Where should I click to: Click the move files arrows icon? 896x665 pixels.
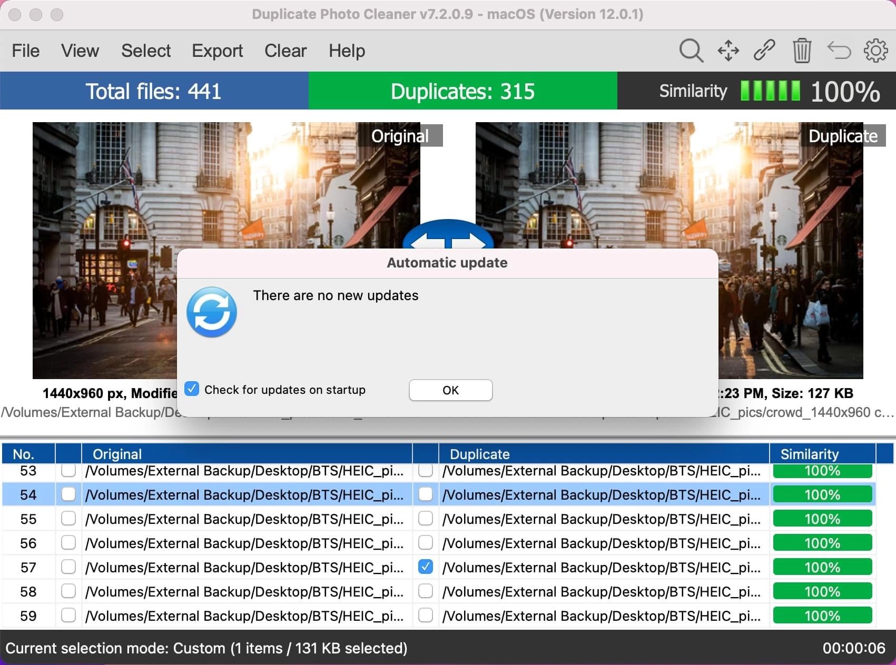coord(728,51)
